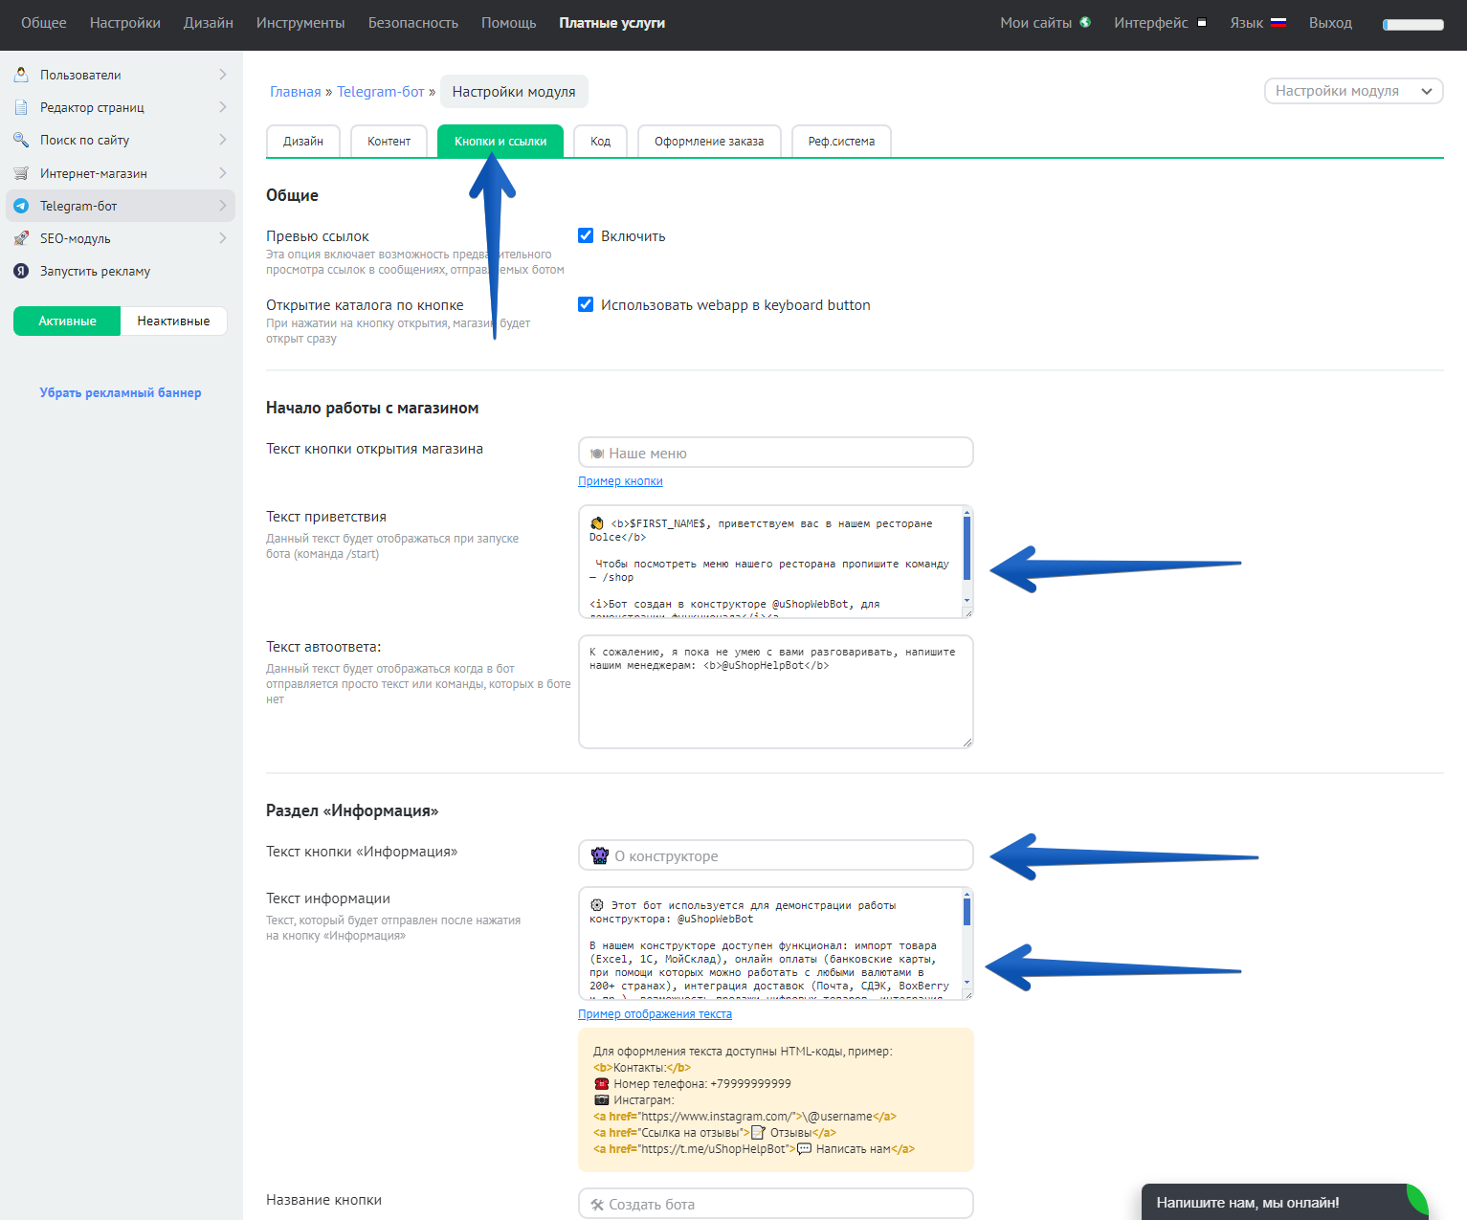The image size is (1467, 1220).
Task: Click the Page editor document icon
Action: (21, 107)
